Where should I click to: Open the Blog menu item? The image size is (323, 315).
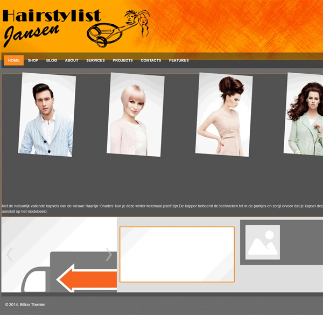tap(52, 60)
